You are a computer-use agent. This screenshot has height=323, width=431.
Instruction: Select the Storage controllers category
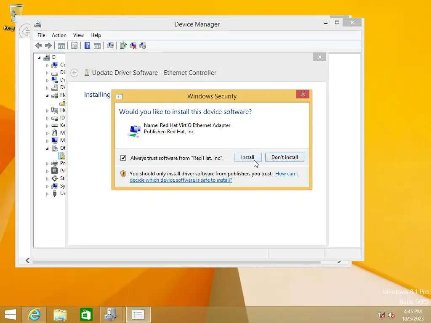(x=58, y=178)
